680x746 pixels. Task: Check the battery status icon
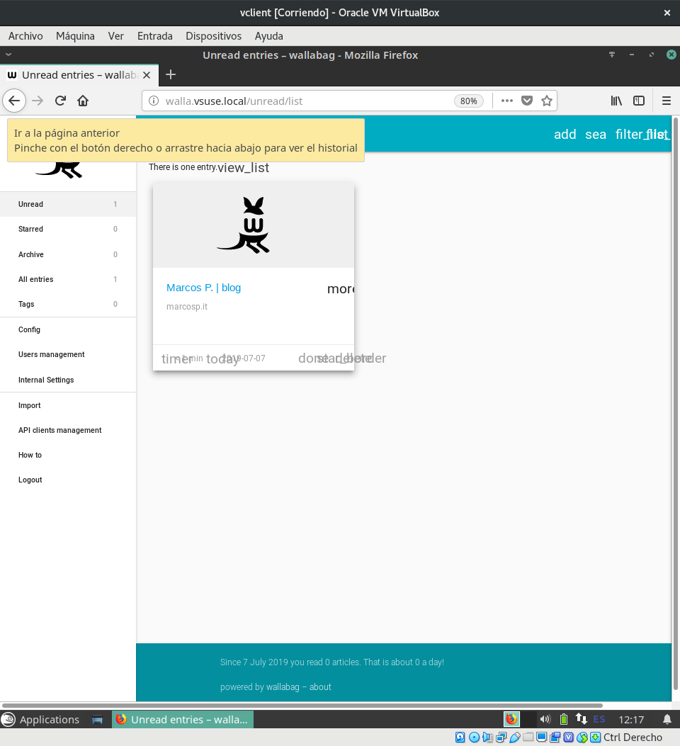(x=564, y=719)
